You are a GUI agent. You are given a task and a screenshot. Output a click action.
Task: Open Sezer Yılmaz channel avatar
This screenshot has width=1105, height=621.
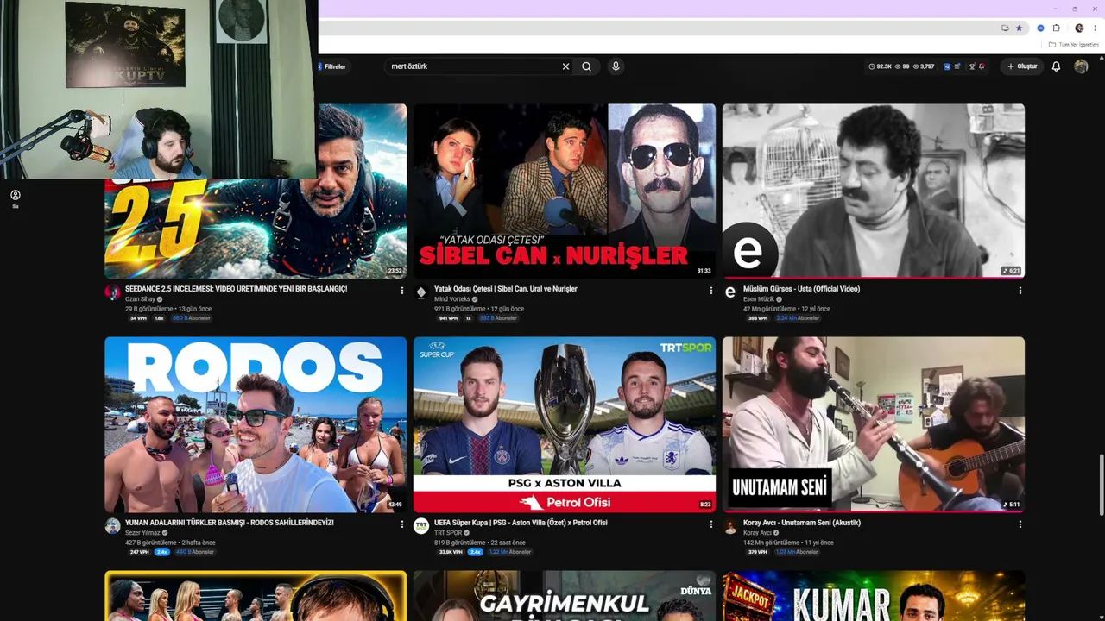click(x=113, y=526)
